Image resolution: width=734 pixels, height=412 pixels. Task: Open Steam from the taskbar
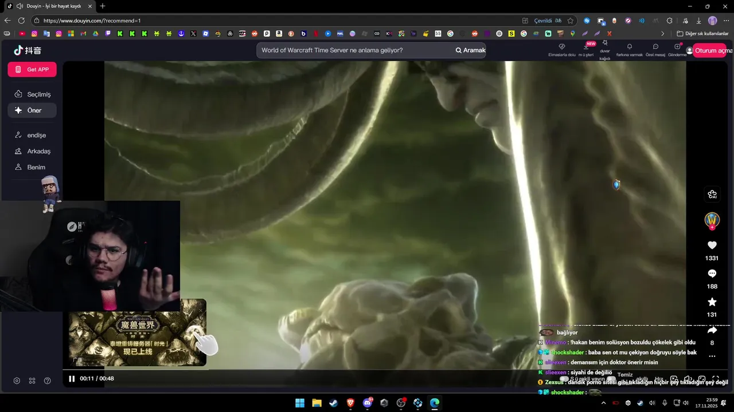[333, 403]
